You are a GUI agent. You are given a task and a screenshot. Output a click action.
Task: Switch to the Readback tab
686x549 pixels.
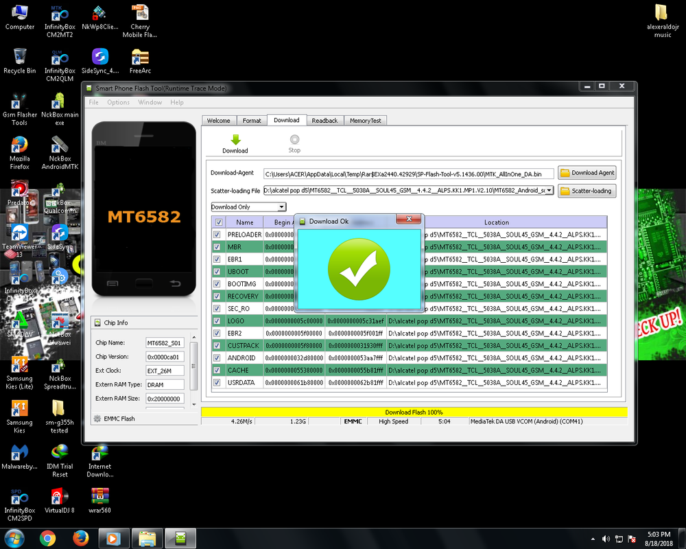[324, 120]
